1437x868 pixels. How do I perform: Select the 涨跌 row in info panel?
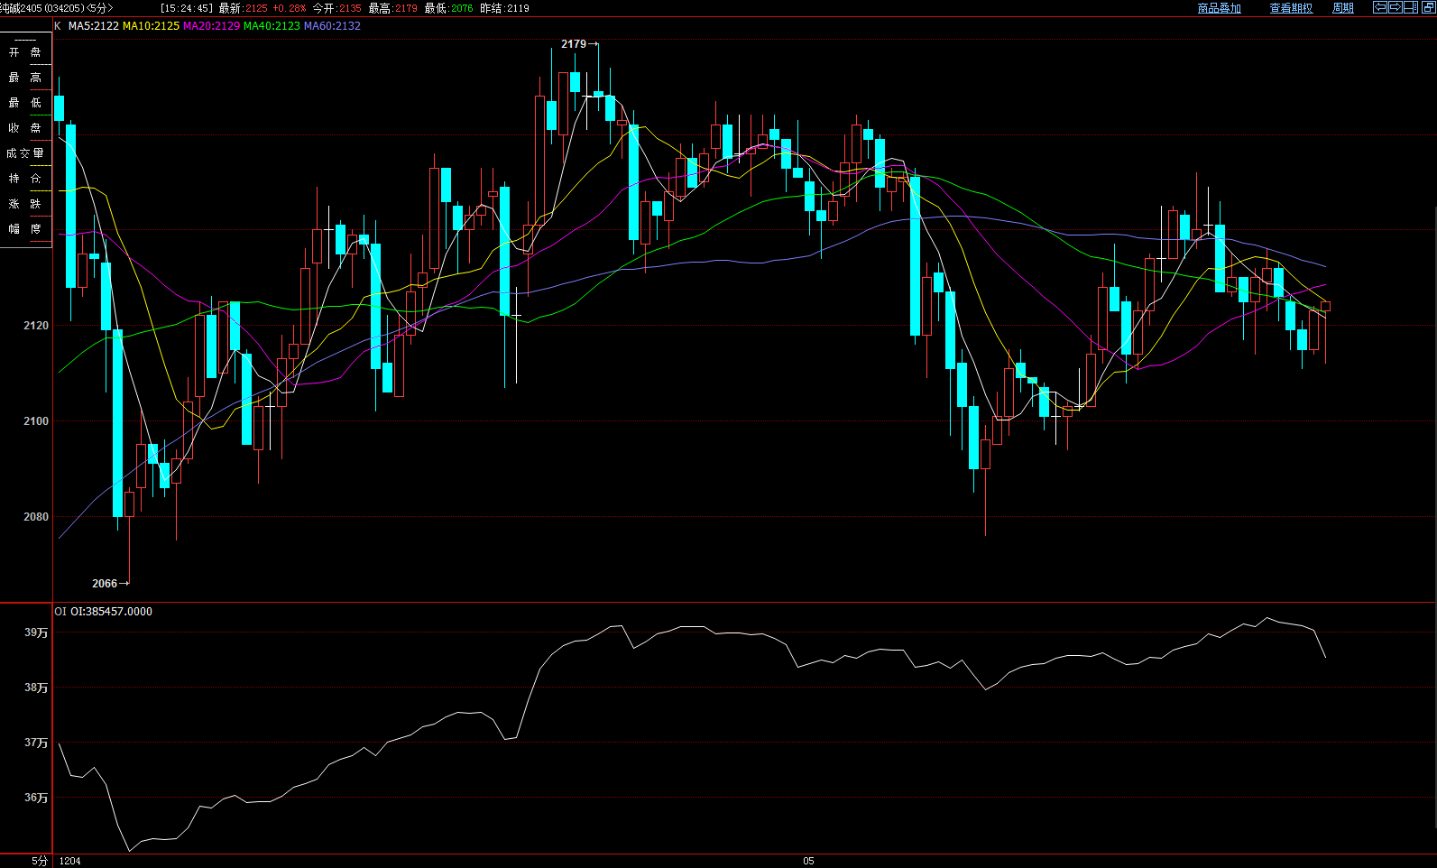tap(25, 204)
